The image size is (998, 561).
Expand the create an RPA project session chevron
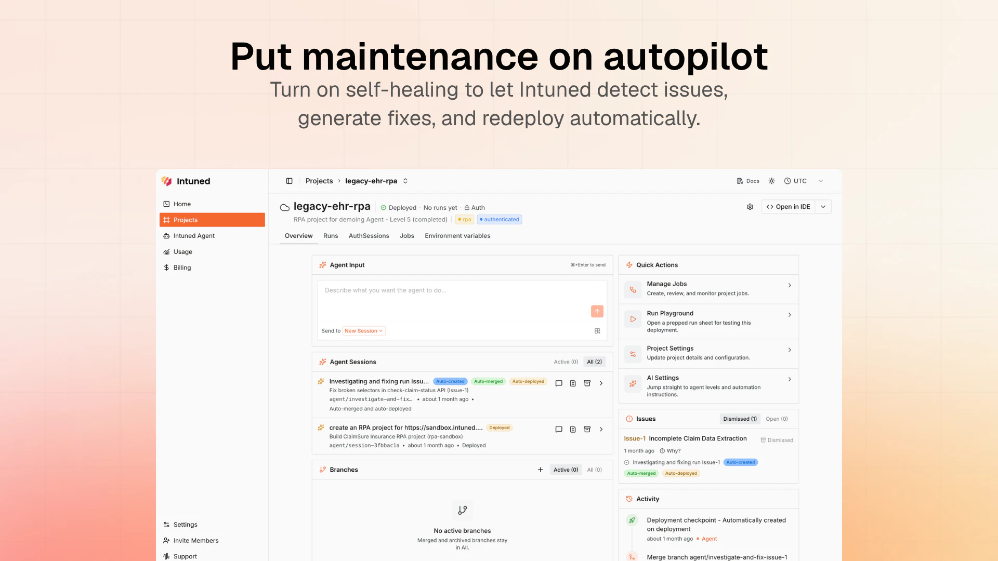[601, 430]
